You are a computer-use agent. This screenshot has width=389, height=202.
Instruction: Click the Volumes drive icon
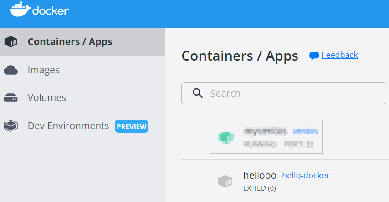click(x=11, y=98)
